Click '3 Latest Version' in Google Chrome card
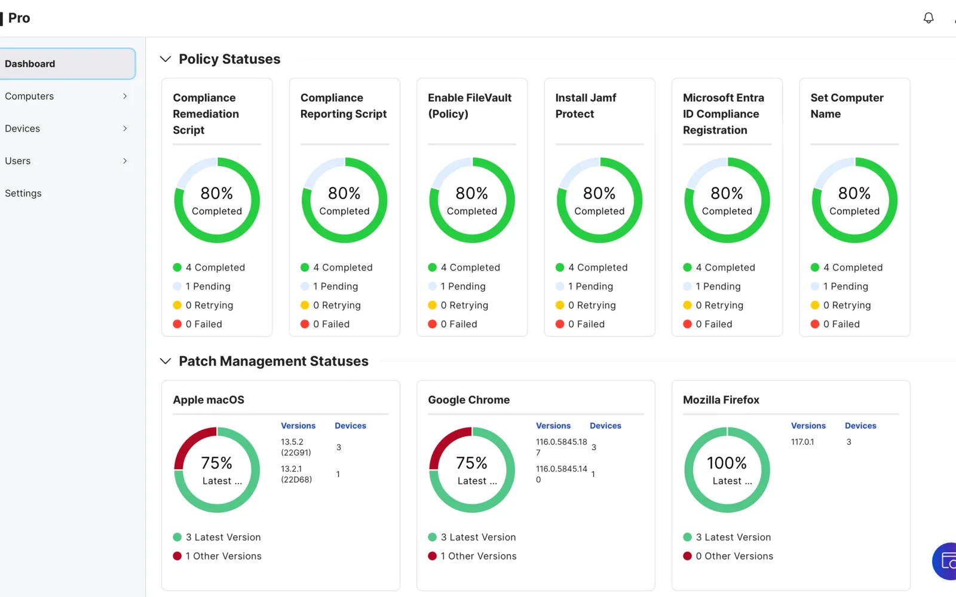Screen dimensions: 956x597 click(472, 537)
